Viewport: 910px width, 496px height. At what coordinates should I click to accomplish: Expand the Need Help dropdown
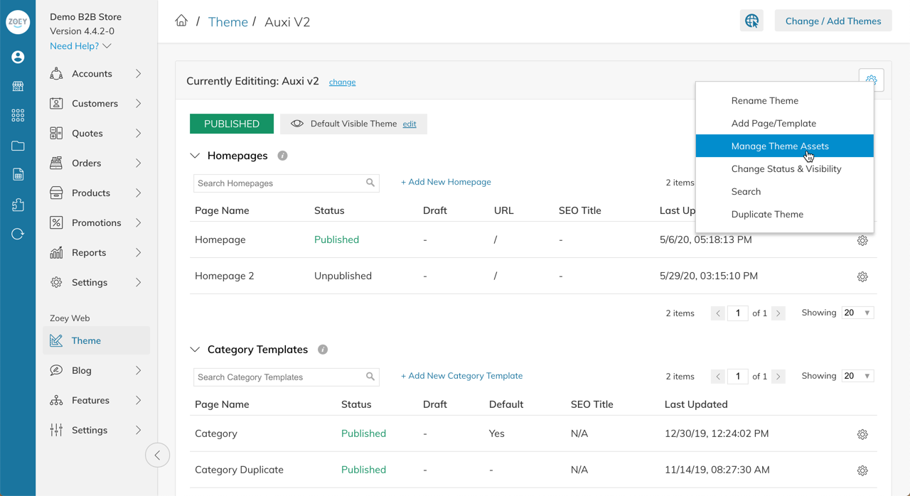click(80, 46)
